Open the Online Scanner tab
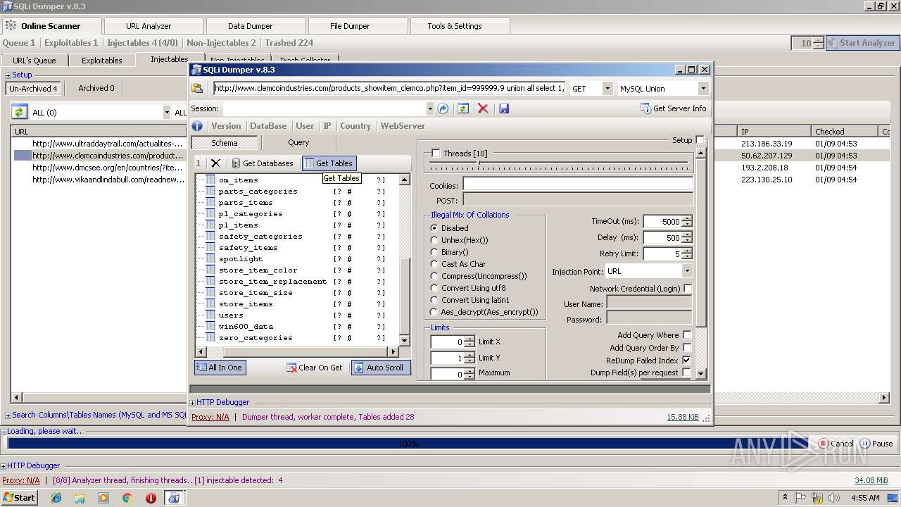The width and height of the screenshot is (901, 507). (51, 26)
